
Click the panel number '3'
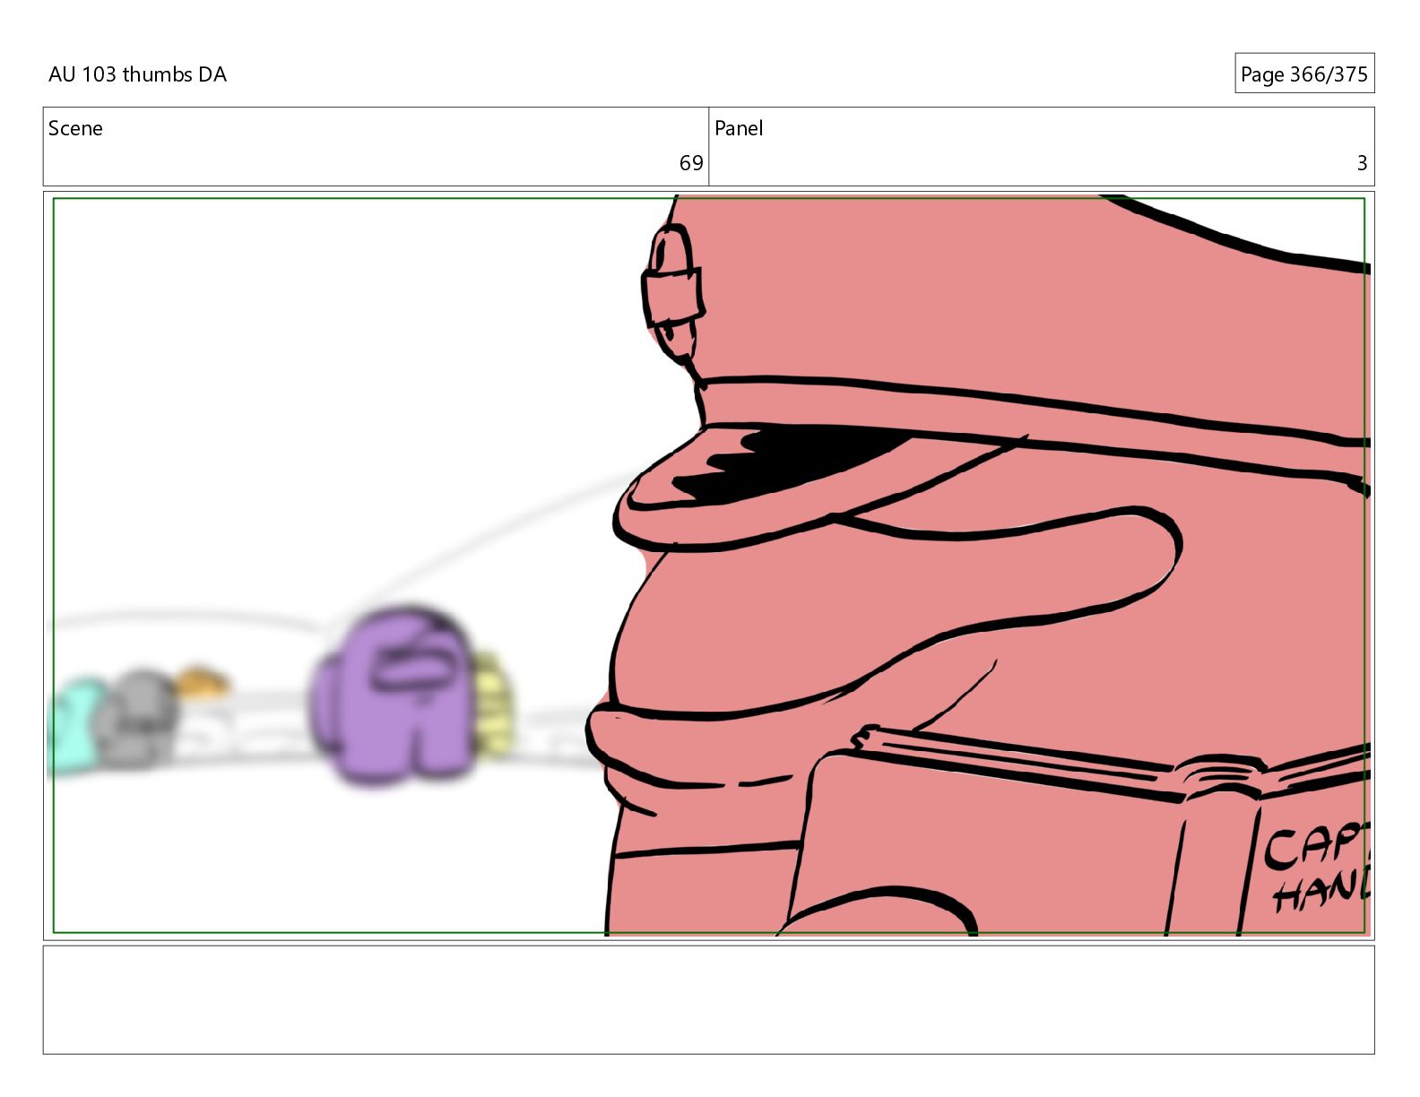(1362, 163)
